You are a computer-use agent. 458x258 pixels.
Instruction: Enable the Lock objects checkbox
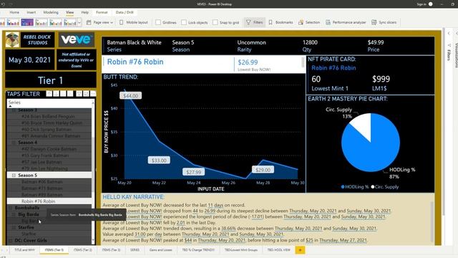click(184, 22)
